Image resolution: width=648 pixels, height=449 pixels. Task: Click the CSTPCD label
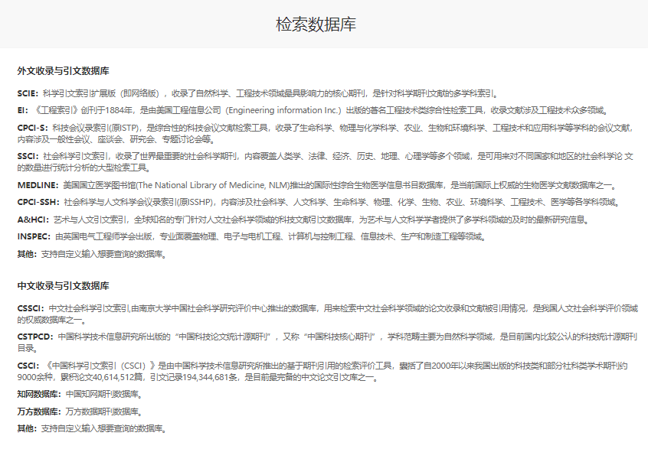35,337
